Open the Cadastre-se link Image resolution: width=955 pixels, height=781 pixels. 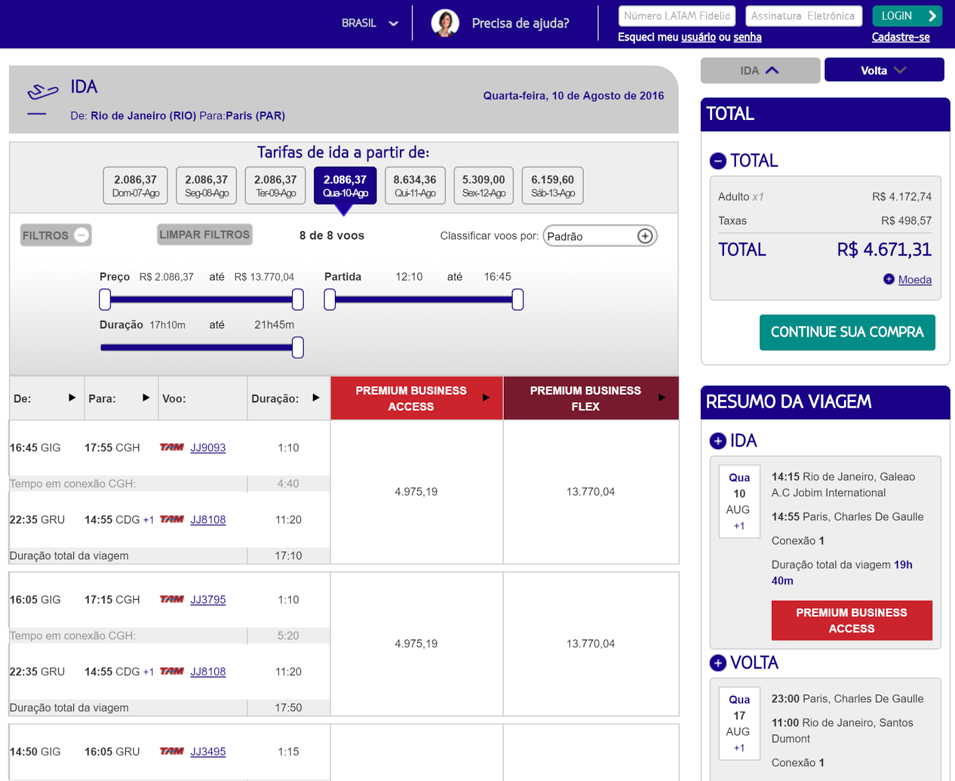[x=901, y=37]
